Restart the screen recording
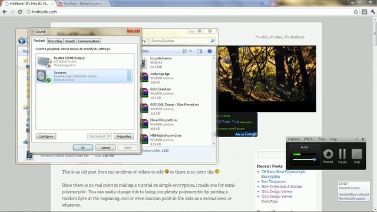 click(328, 156)
